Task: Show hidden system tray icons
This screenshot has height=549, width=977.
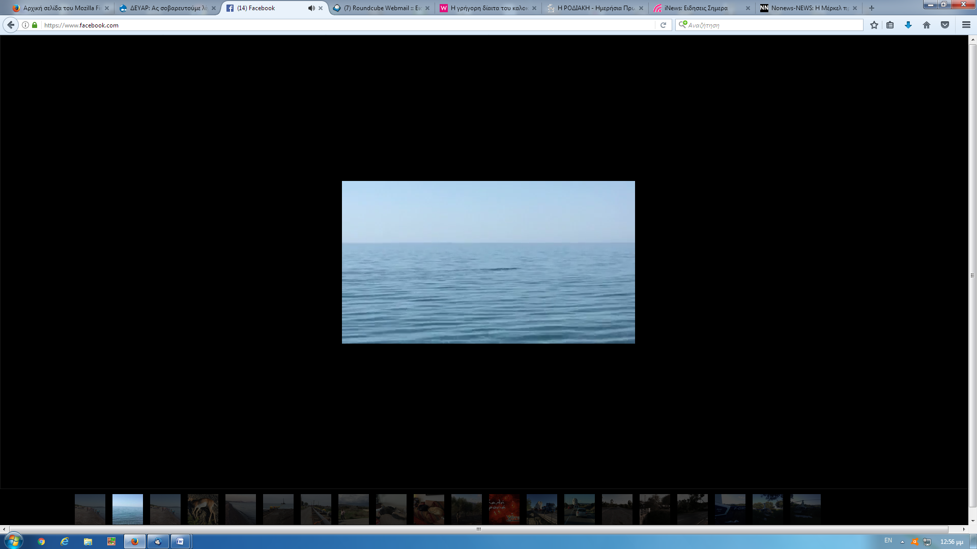Action: coord(902,542)
